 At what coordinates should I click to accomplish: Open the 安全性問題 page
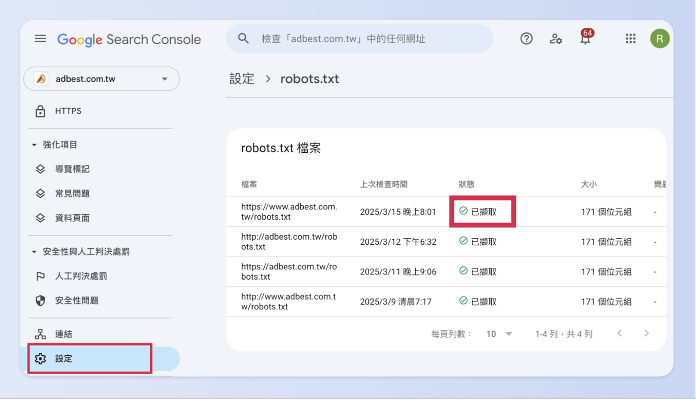(77, 300)
